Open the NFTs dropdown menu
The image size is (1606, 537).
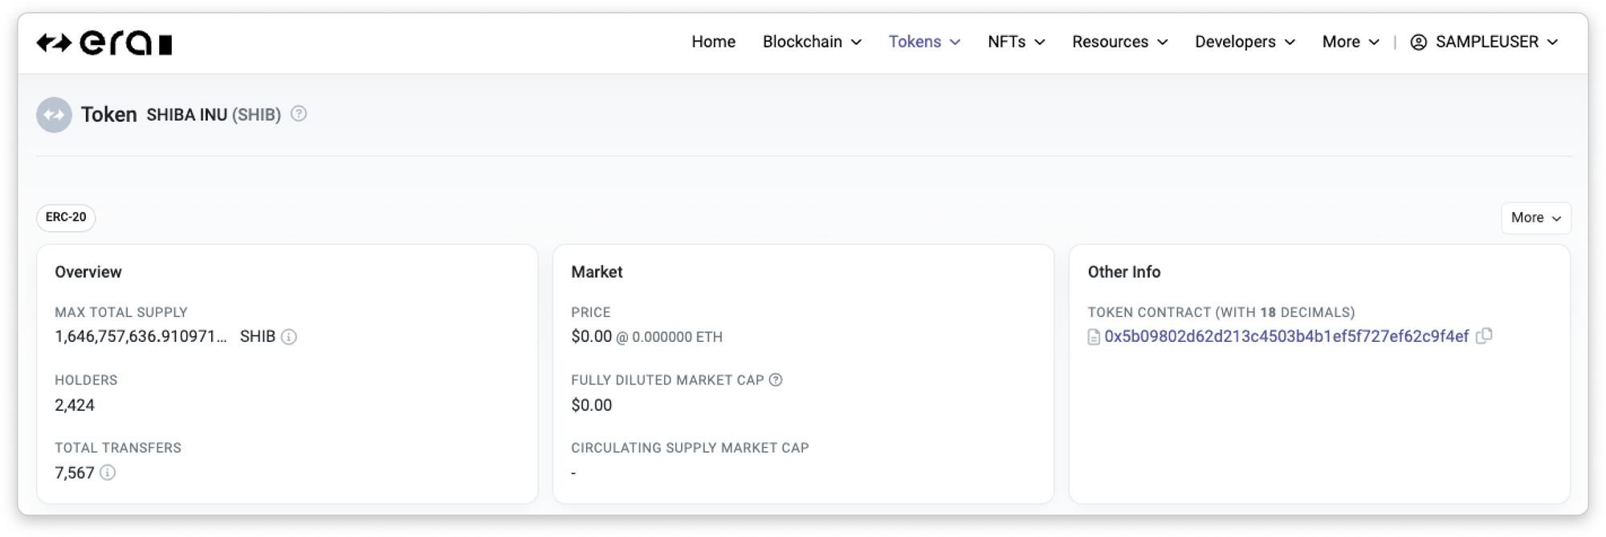click(x=1017, y=42)
